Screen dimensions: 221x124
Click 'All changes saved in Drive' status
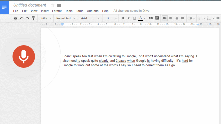coord(131,11)
